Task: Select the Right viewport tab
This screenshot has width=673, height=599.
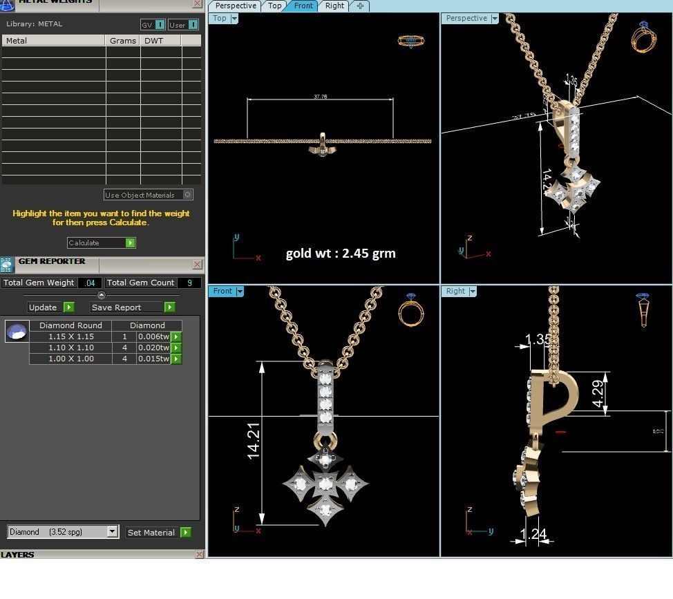Action: click(334, 6)
